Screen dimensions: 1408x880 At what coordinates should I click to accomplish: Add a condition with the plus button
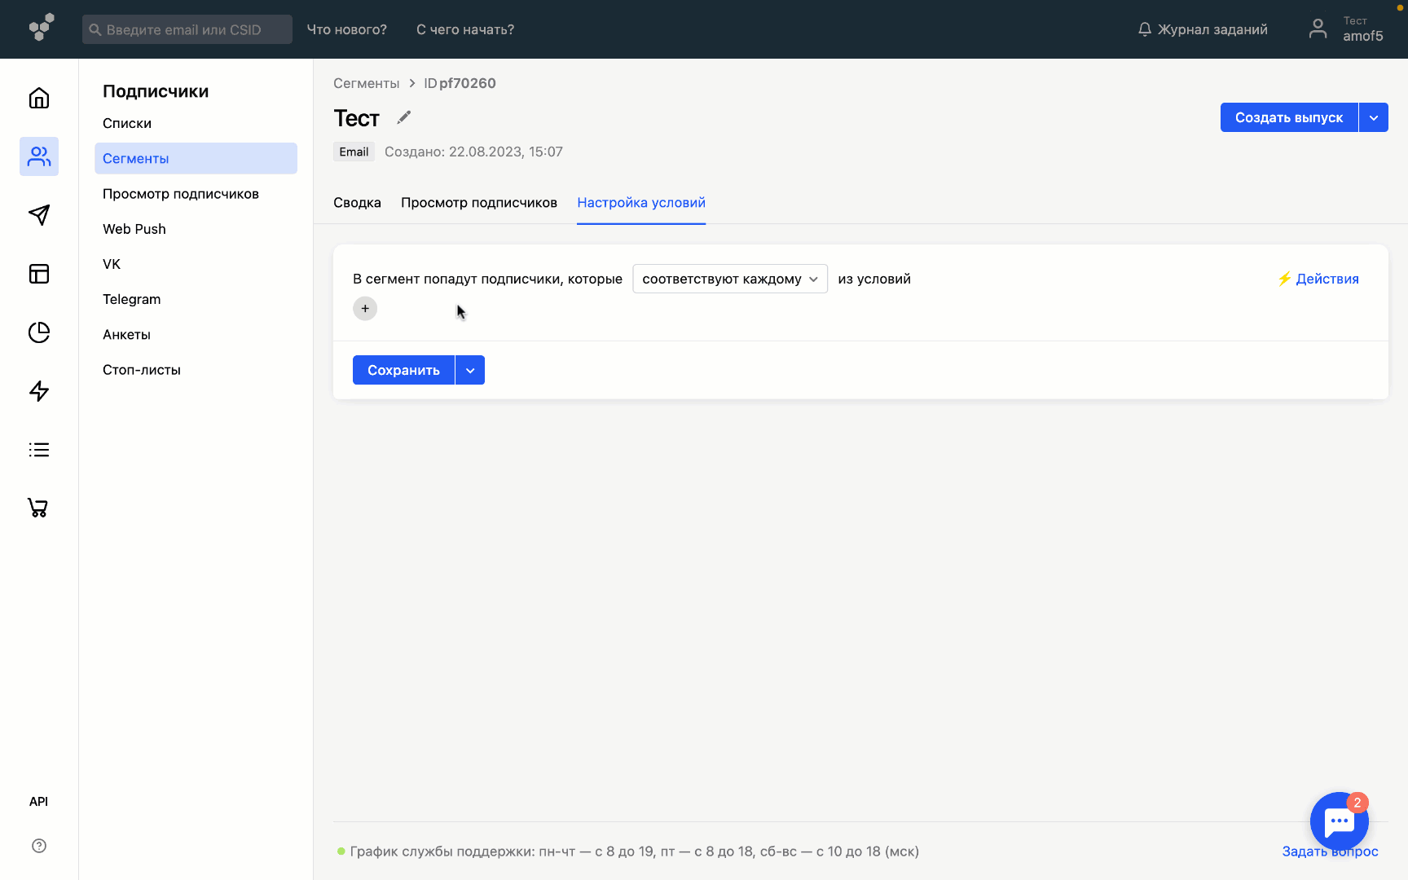point(365,309)
